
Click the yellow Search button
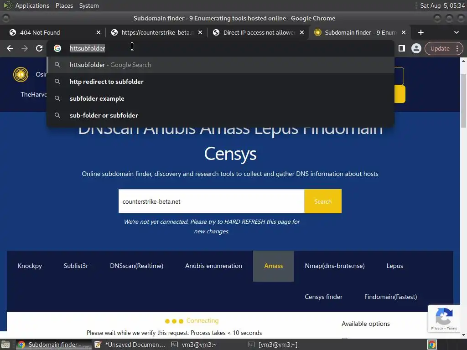click(323, 201)
